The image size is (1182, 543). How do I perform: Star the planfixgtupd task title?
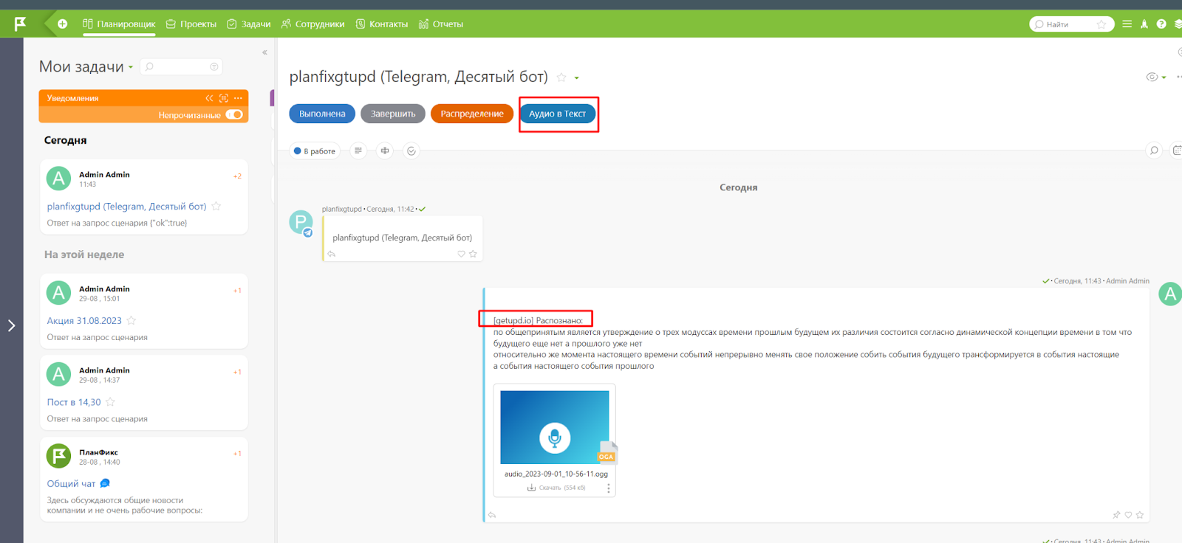coord(561,77)
